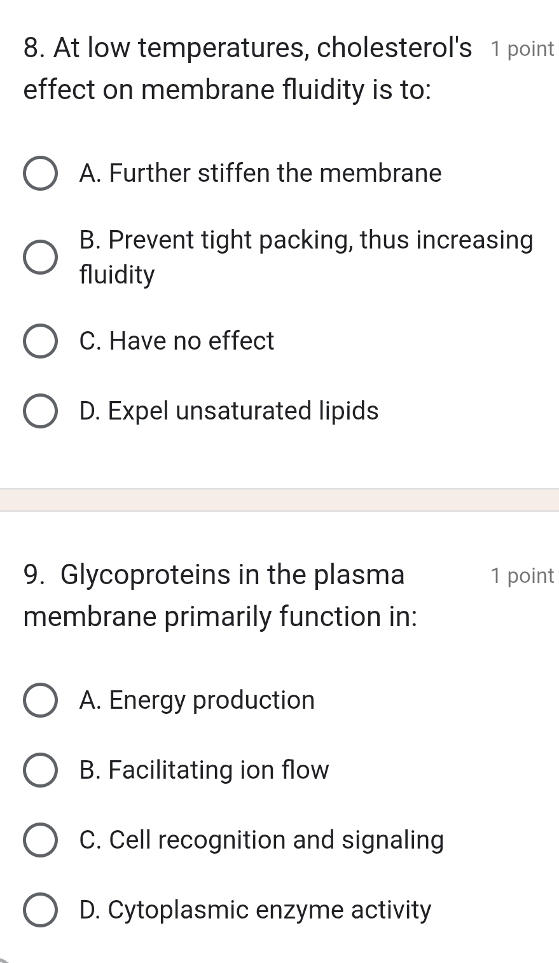
Task: Click text 'C. Cell recognition and signaling'
Action: point(261,840)
